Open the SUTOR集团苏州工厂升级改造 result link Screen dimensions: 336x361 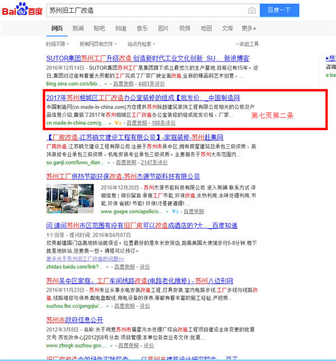pos(148,58)
